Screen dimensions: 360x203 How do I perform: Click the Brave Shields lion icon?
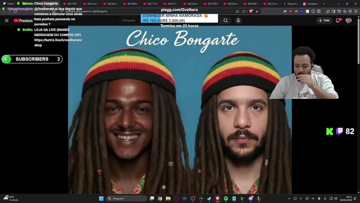pos(251,11)
